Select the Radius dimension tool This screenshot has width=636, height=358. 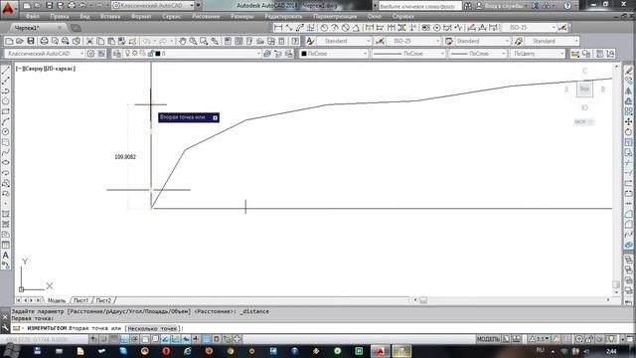tap(324, 28)
